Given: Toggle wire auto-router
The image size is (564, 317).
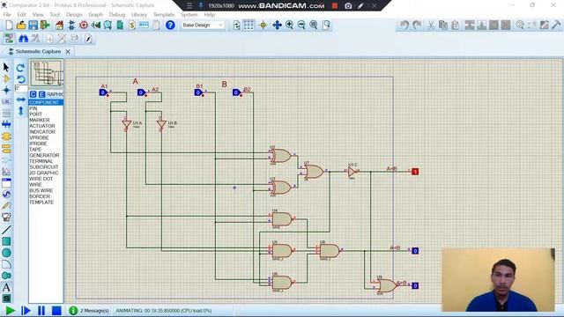Looking at the screenshot, I should coord(35,39).
